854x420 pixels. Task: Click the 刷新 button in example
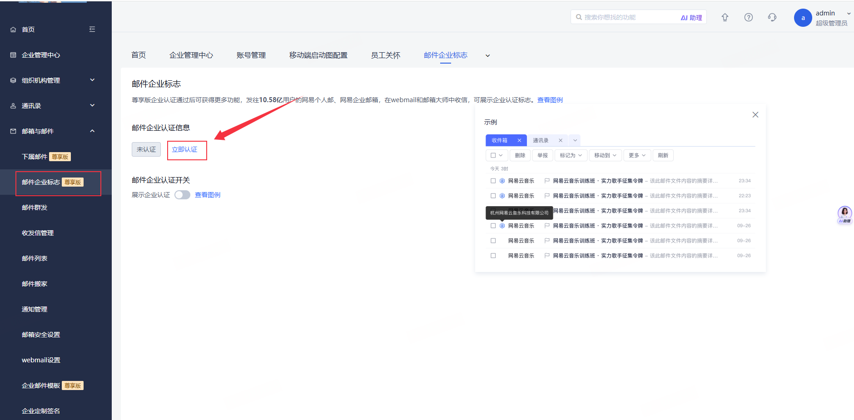(663, 155)
